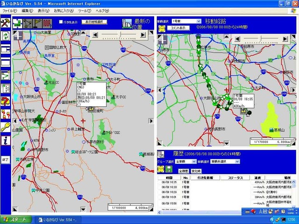This screenshot has height=224, width=299.
Task: Click right map zoom slider left arrow
Action: point(237,39)
